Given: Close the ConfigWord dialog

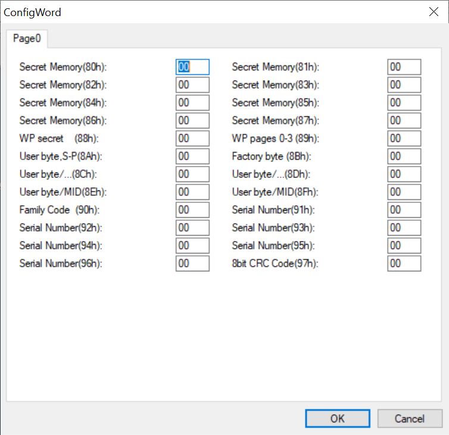Looking at the screenshot, I should tap(434, 12).
